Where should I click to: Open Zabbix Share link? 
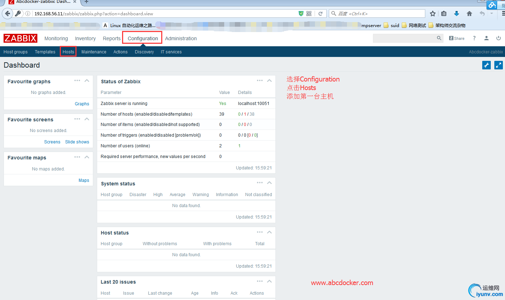tap(457, 38)
